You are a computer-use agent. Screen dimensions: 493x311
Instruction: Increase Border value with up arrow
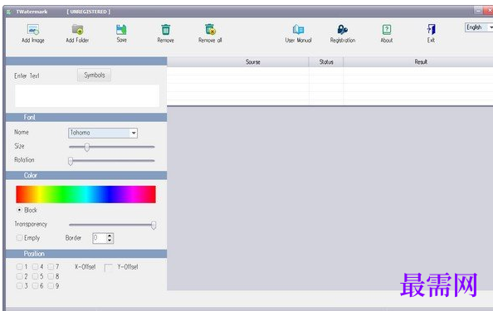[x=110, y=236]
